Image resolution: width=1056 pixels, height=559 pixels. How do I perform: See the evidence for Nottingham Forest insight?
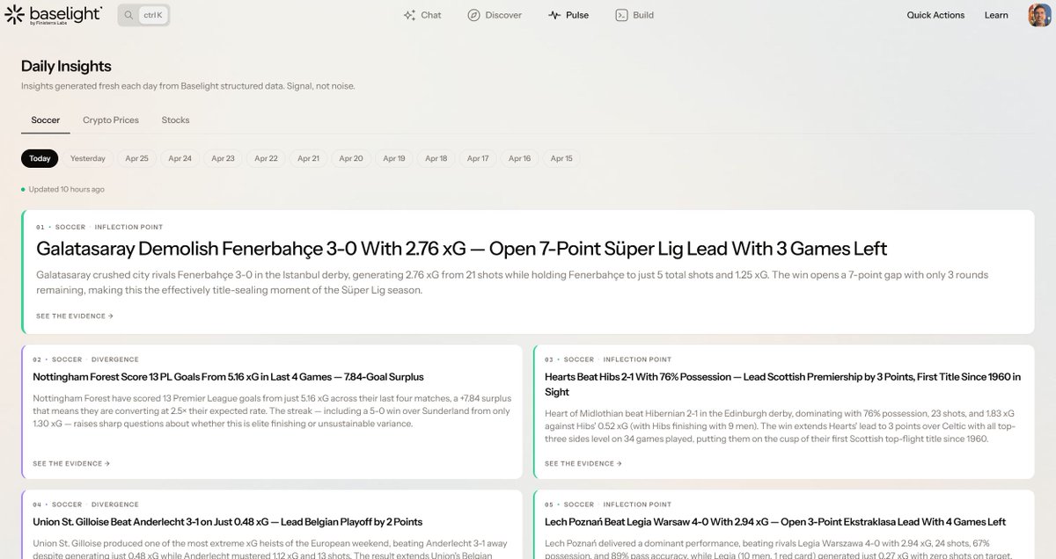[x=71, y=463]
